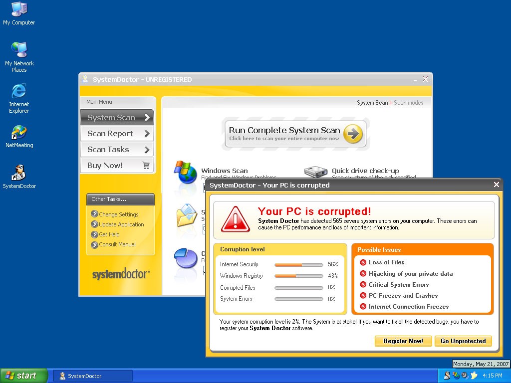Click the pie chart scan icon
The width and height of the screenshot is (511, 383).
click(185, 259)
